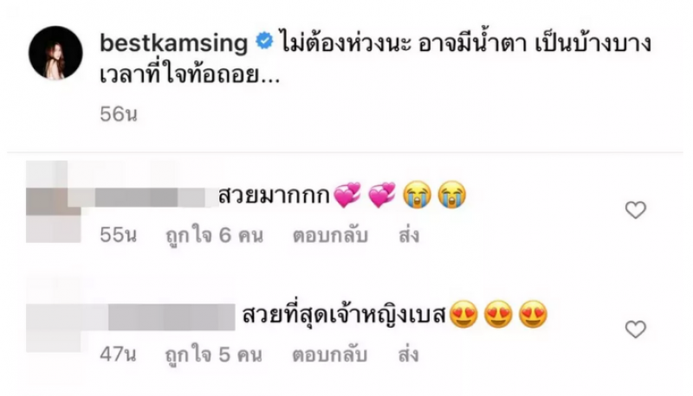
Task: Open the bestkamsing username link
Action: (174, 43)
